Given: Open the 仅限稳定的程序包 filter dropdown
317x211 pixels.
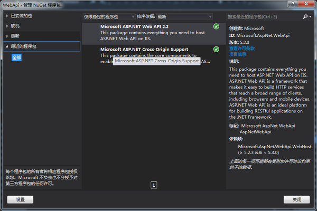Looking at the screenshot, I should point(109,17).
